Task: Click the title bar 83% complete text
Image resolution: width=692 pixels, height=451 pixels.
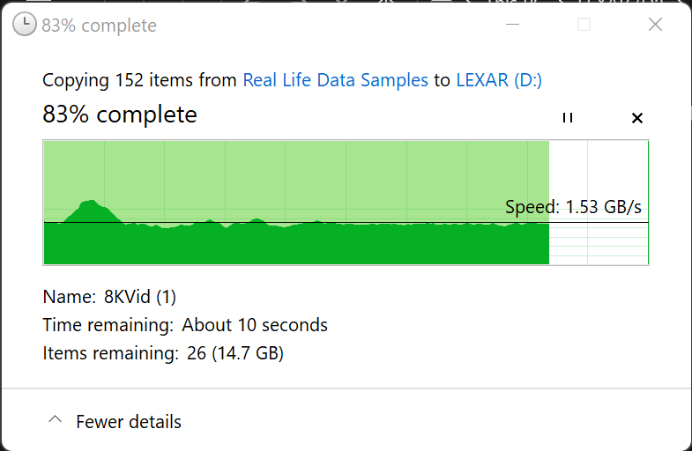Action: click(99, 26)
